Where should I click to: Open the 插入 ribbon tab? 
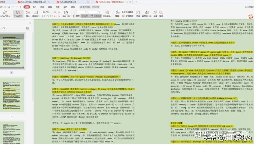tap(34, 7)
